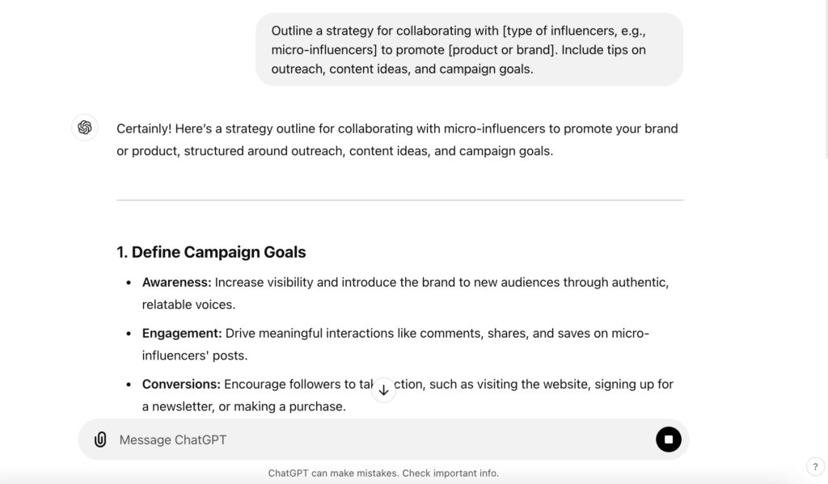Click Check important info text
Image resolution: width=828 pixels, height=484 pixels.
tap(450, 473)
